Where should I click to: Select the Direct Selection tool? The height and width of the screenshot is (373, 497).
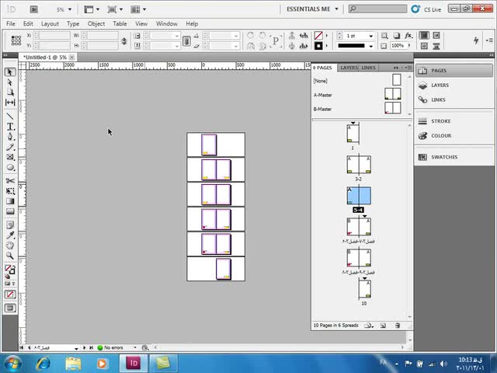10,82
